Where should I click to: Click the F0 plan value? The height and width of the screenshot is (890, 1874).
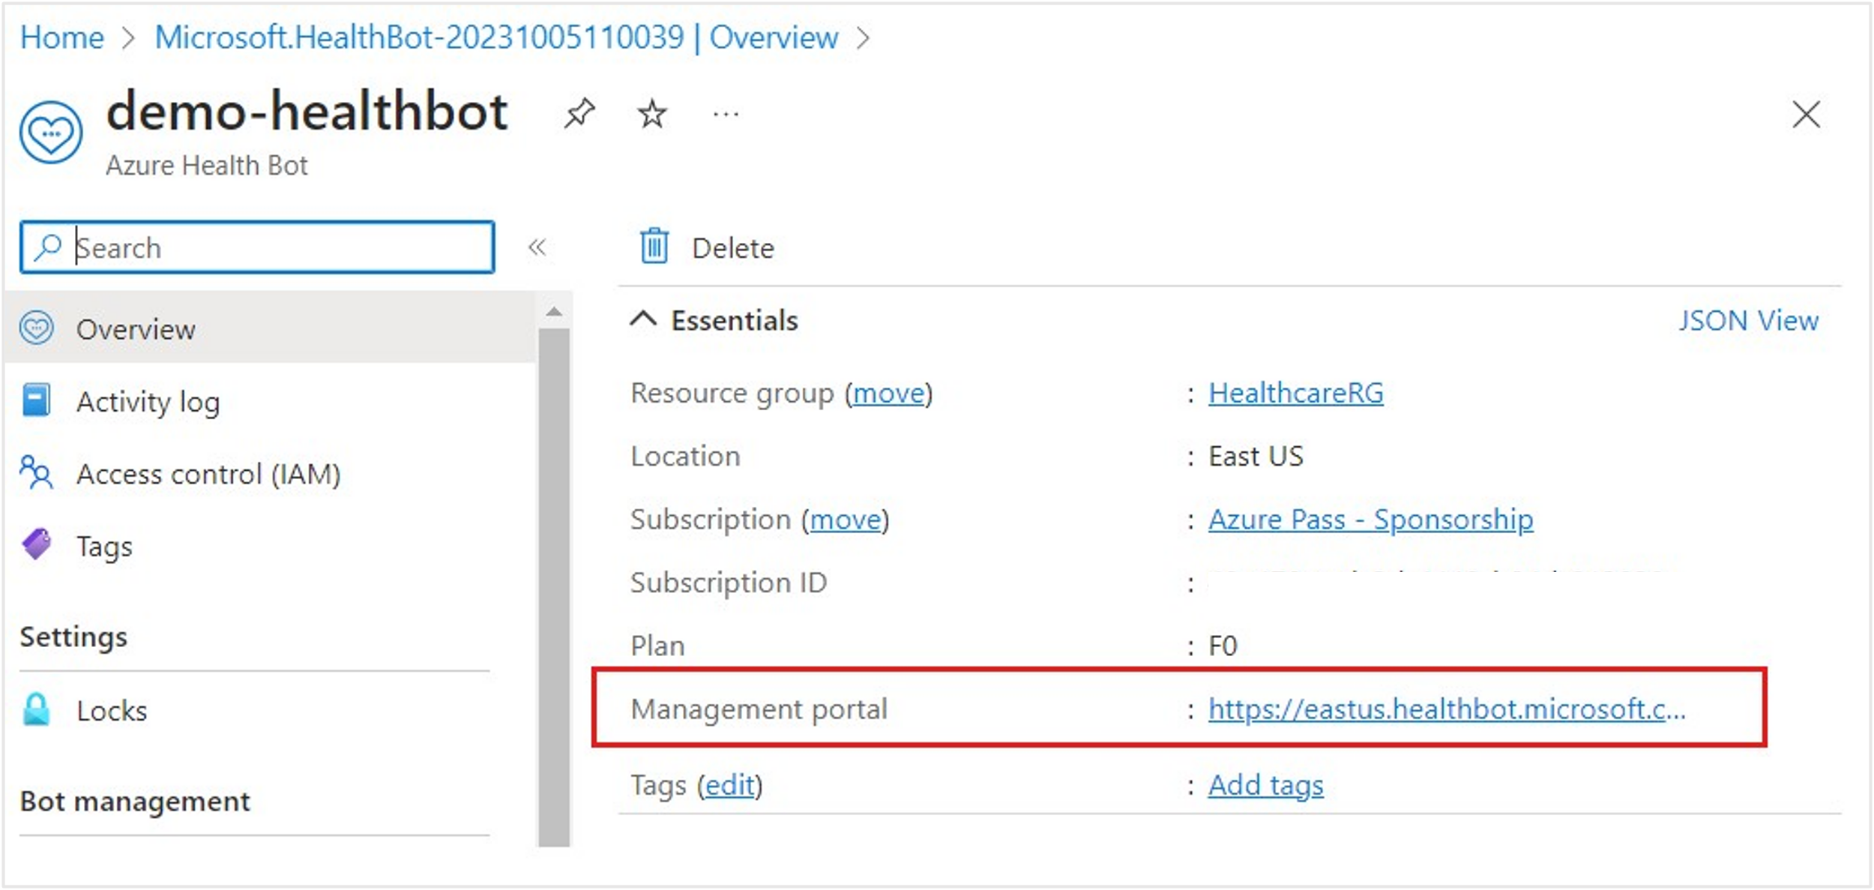pyautogui.click(x=1223, y=646)
